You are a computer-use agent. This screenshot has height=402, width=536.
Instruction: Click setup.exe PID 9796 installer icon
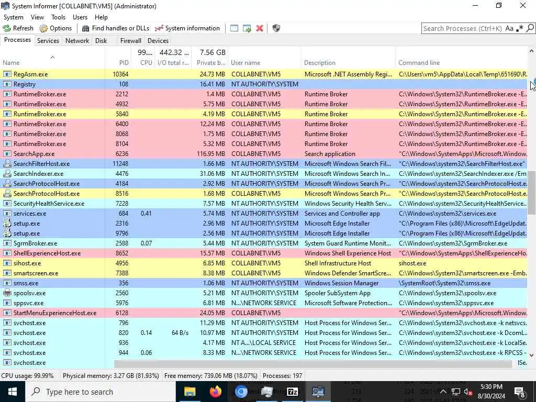[x=7, y=233]
